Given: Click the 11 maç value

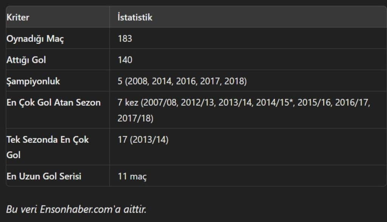Looking at the screenshot, I should 132,176.
